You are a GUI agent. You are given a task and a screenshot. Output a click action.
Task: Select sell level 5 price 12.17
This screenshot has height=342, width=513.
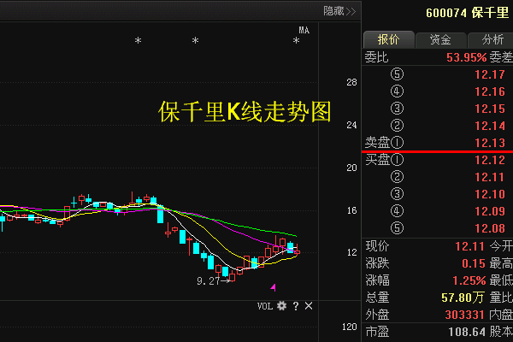point(490,74)
